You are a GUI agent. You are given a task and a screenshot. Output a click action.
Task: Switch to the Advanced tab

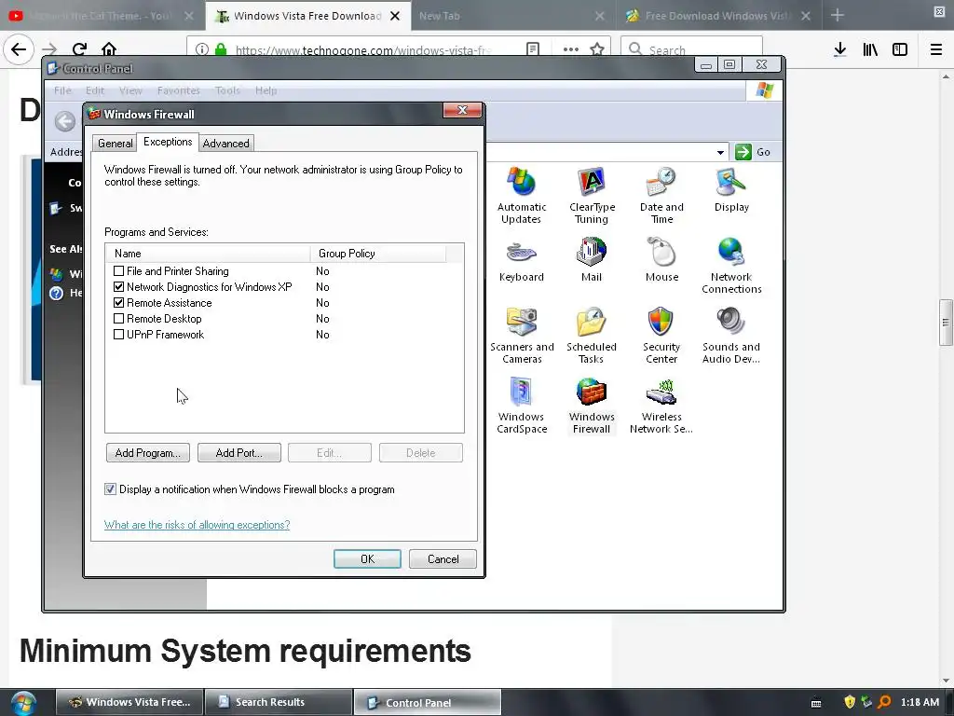click(225, 143)
